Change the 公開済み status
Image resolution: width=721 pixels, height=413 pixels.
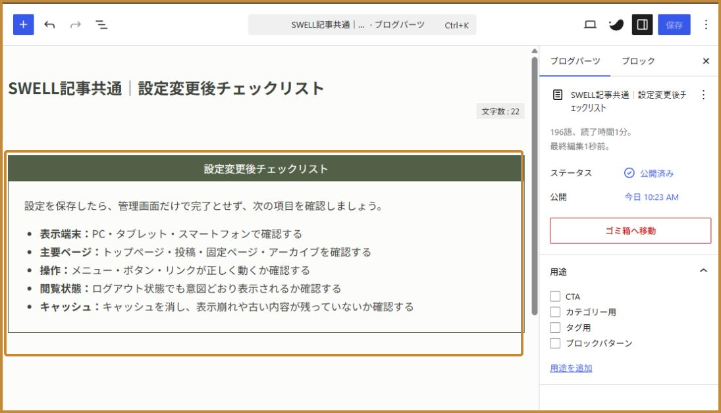tap(656, 174)
